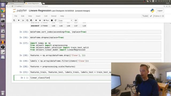Open the Kernel menu
171x96 pixels.
(x=54, y=16)
